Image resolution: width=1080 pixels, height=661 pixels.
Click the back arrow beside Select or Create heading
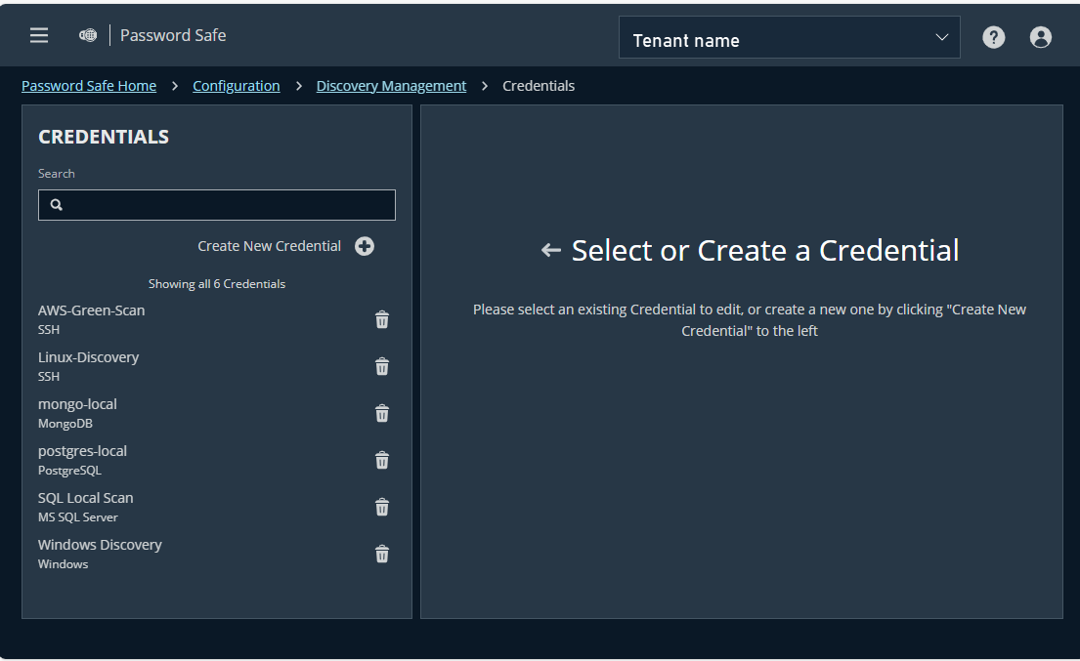tap(549, 250)
